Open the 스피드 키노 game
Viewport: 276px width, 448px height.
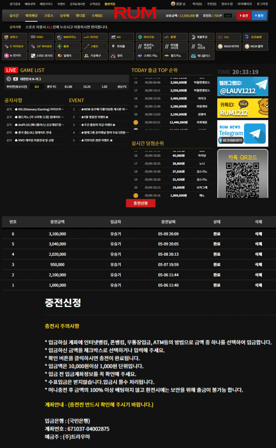tap(148, 56)
